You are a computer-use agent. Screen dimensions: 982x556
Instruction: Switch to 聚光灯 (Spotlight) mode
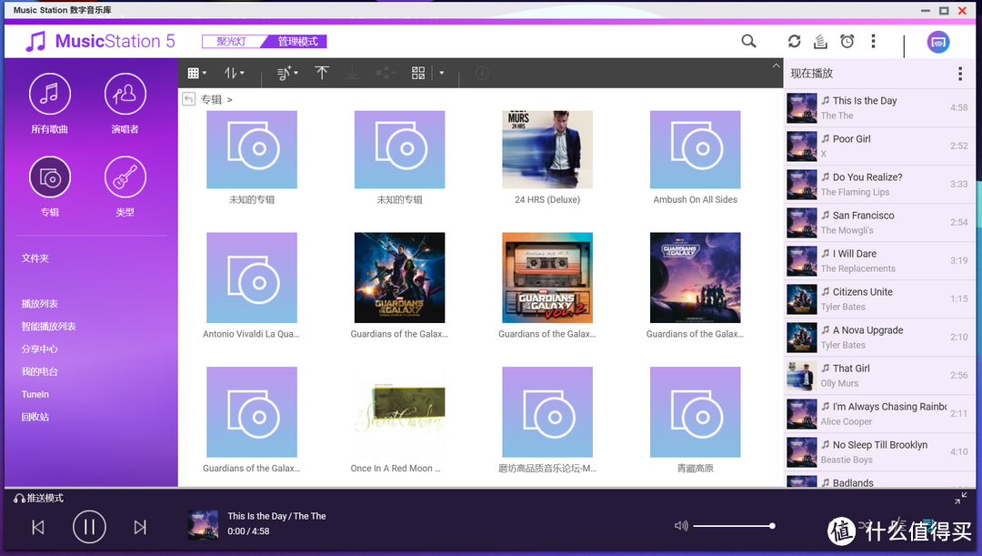231,42
